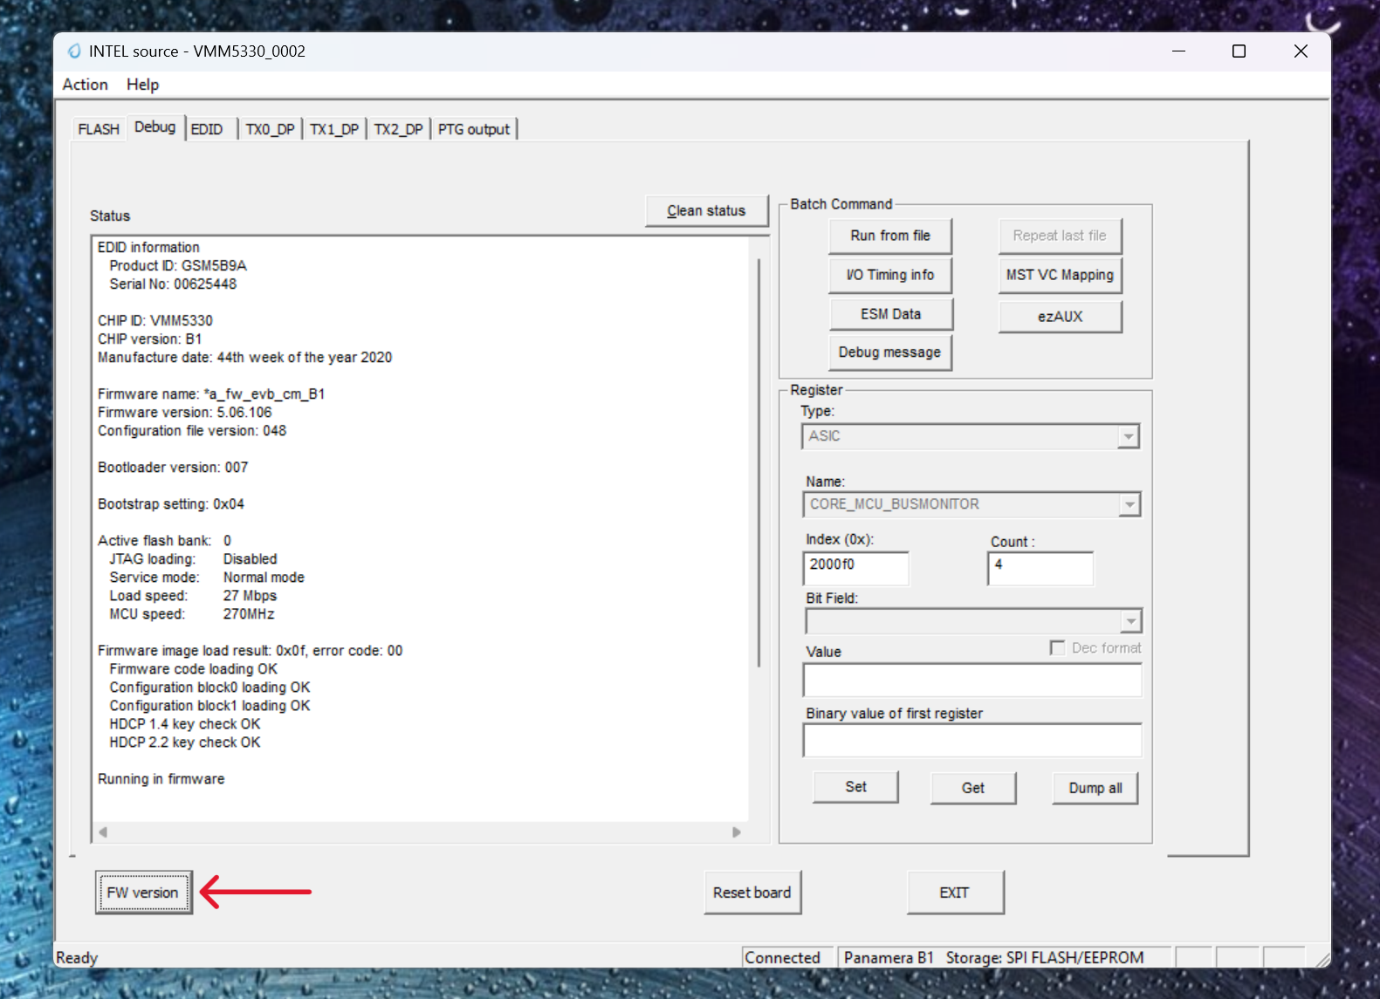
Task: Click the Clean status button
Action: 706,211
